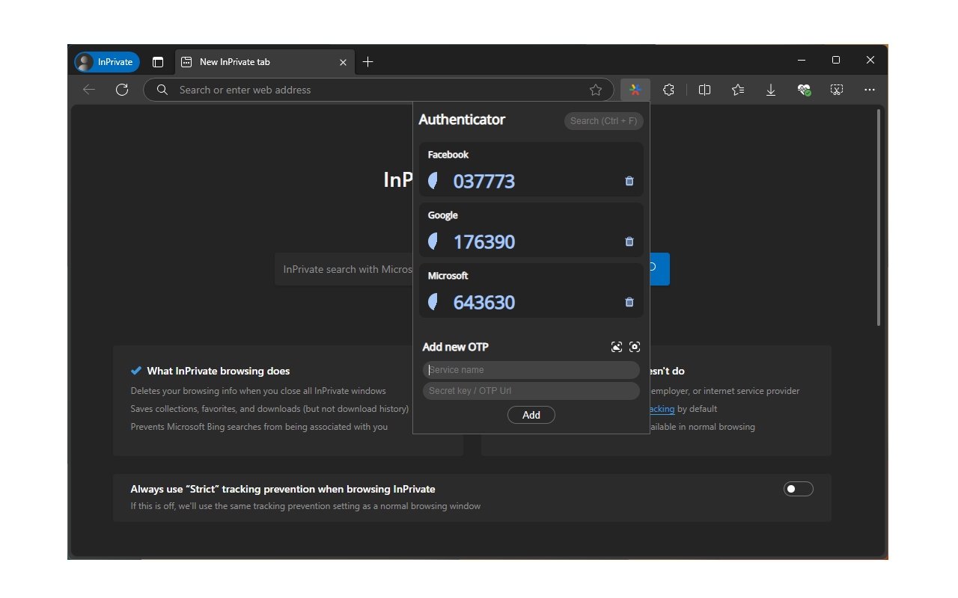Toggle the InPrivate profile badge
The height and width of the screenshot is (598, 958).
106,62
